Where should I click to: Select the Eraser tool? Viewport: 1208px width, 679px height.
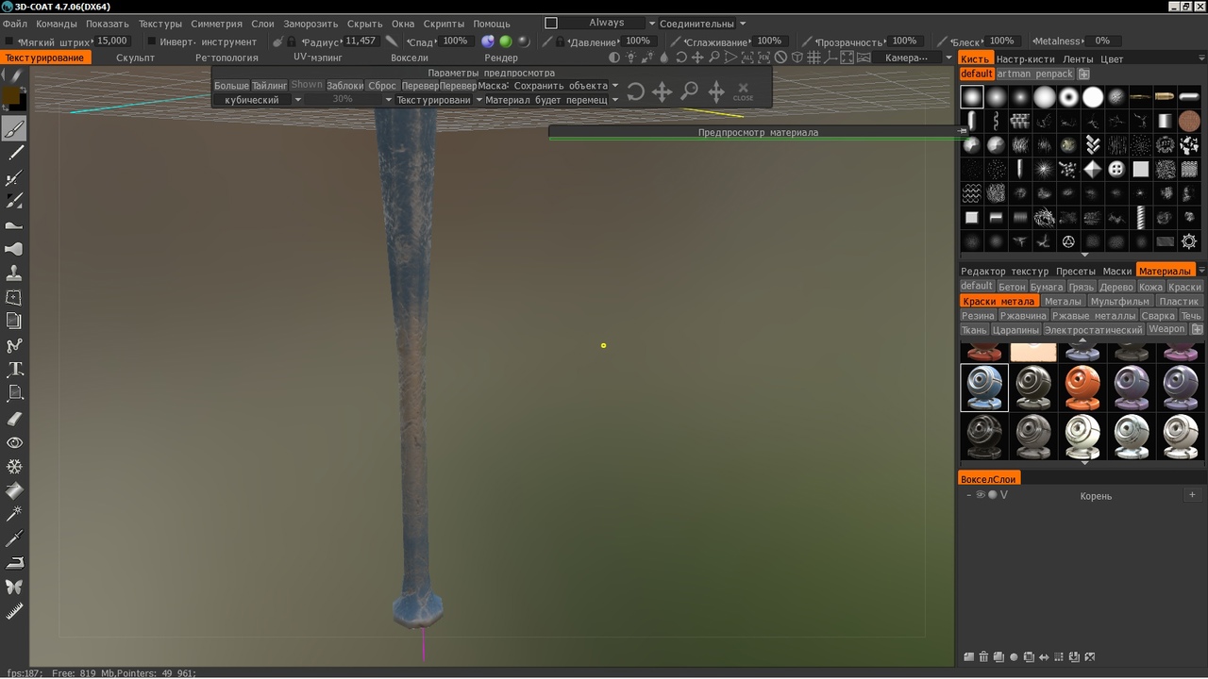(x=14, y=418)
